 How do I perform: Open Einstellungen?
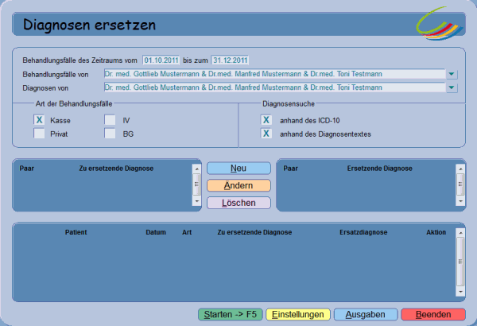click(x=298, y=314)
